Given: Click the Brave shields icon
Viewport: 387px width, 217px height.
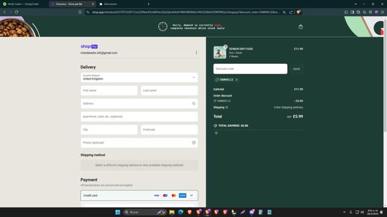Looking at the screenshot, I should 298,12.
